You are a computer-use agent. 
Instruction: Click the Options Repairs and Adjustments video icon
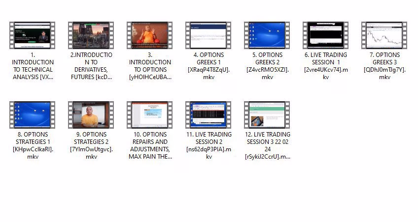point(149,114)
